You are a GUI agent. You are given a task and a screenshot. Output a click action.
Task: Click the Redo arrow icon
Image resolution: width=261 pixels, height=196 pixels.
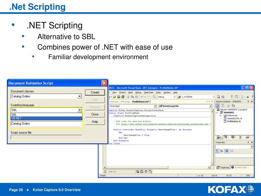pyautogui.click(x=148, y=97)
